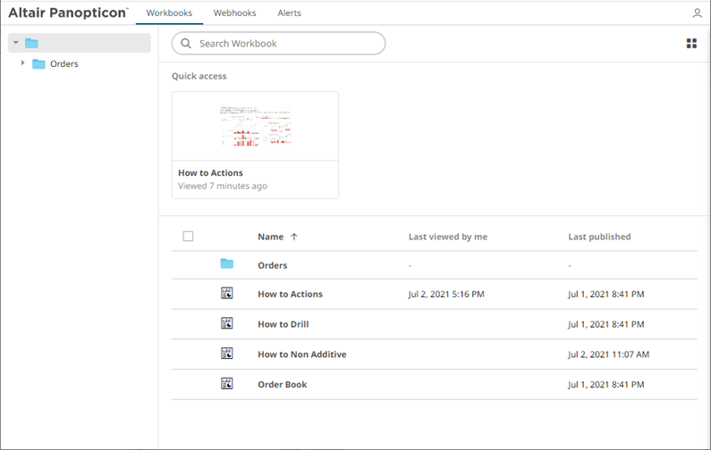
Task: Select the Workbooks tab
Action: click(169, 13)
